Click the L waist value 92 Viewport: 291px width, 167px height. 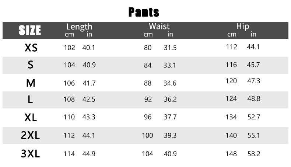[x=148, y=100]
